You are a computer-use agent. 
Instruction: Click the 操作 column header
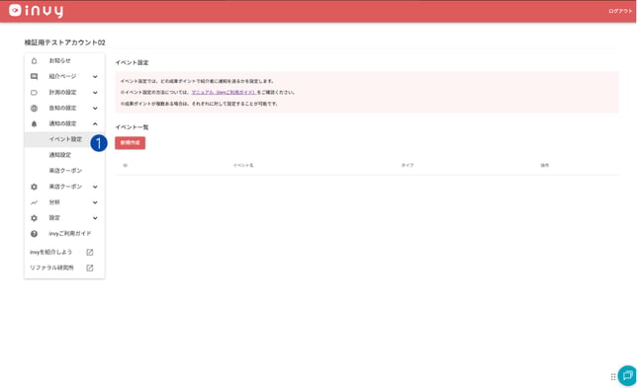tap(544, 166)
